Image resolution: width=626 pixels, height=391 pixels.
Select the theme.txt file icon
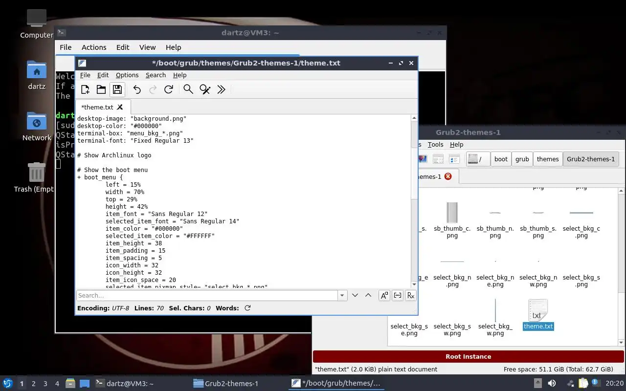[538, 315]
